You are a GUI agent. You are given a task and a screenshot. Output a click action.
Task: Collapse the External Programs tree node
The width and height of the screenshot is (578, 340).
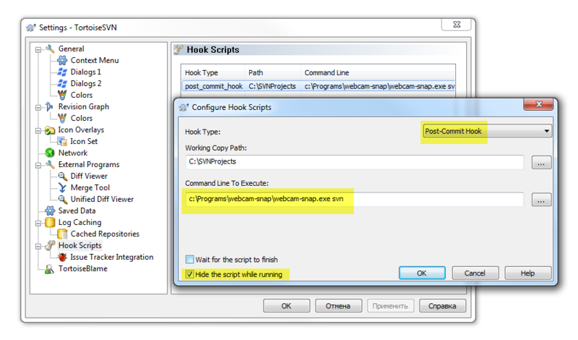38,166
